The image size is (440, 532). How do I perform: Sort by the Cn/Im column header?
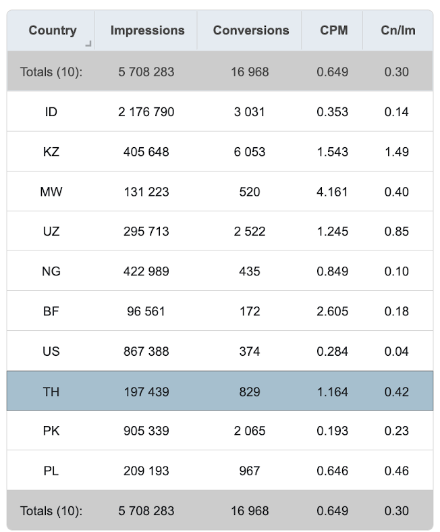coord(398,30)
